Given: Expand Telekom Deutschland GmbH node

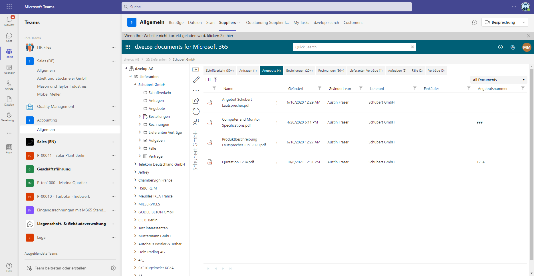Looking at the screenshot, I should coord(135,164).
